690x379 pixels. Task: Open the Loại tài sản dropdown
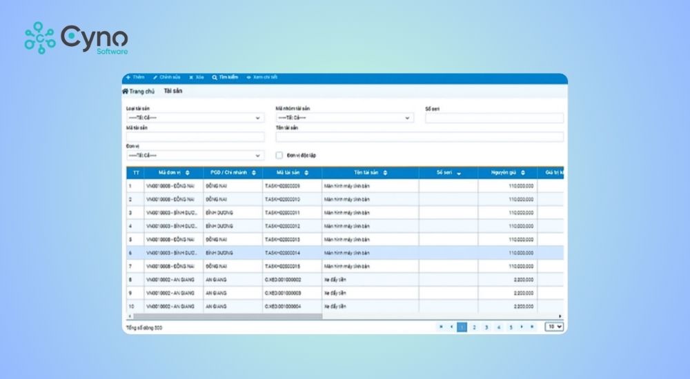[195, 118]
